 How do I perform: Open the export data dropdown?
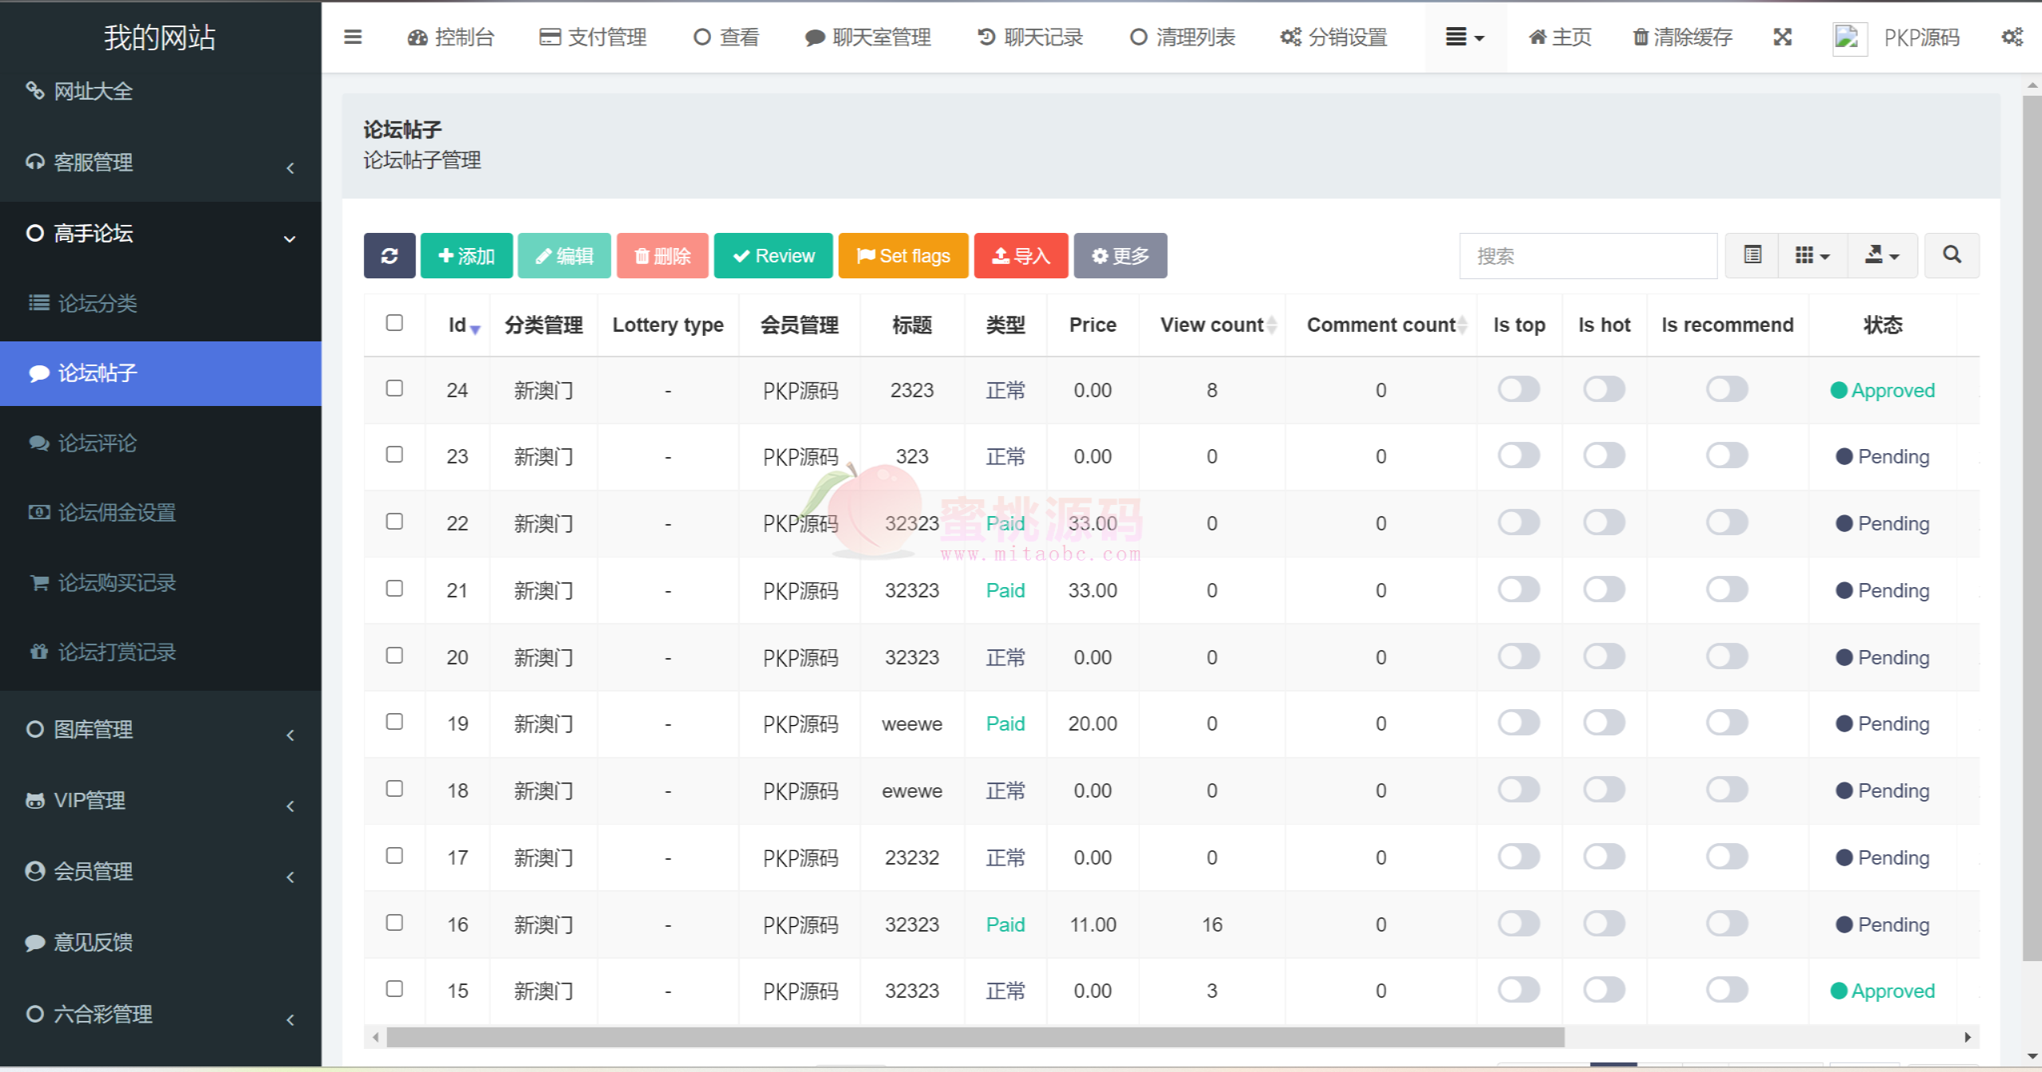click(1882, 255)
